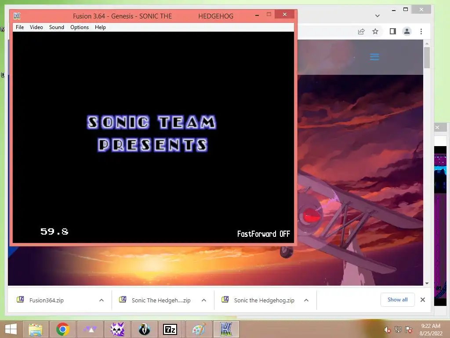Open the Options menu in Fusion
Viewport: 450px width, 338px height.
coord(80,27)
